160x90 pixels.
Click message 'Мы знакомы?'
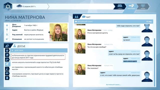pyautogui.click(x=93, y=68)
